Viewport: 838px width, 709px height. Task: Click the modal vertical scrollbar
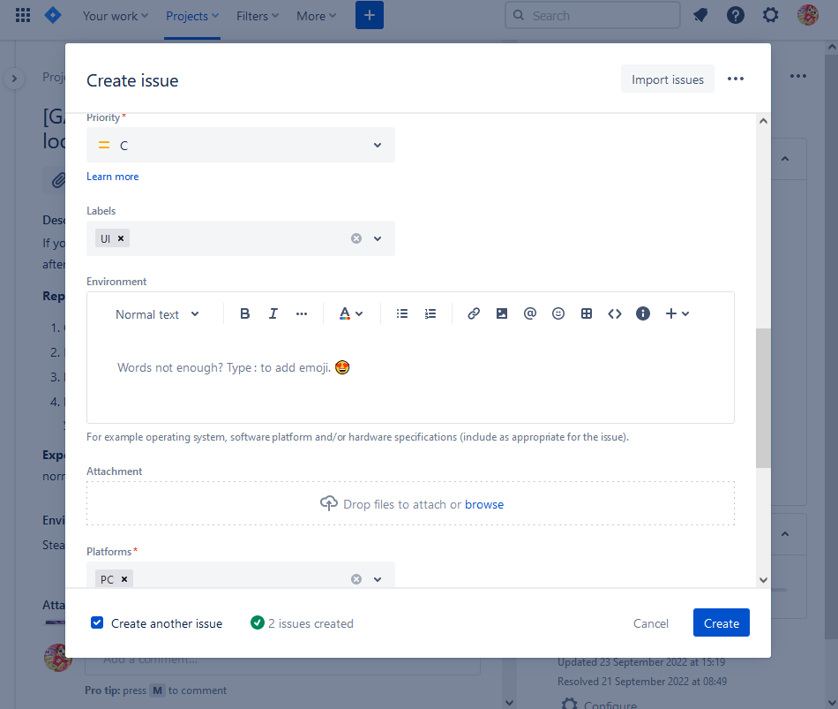[763, 398]
